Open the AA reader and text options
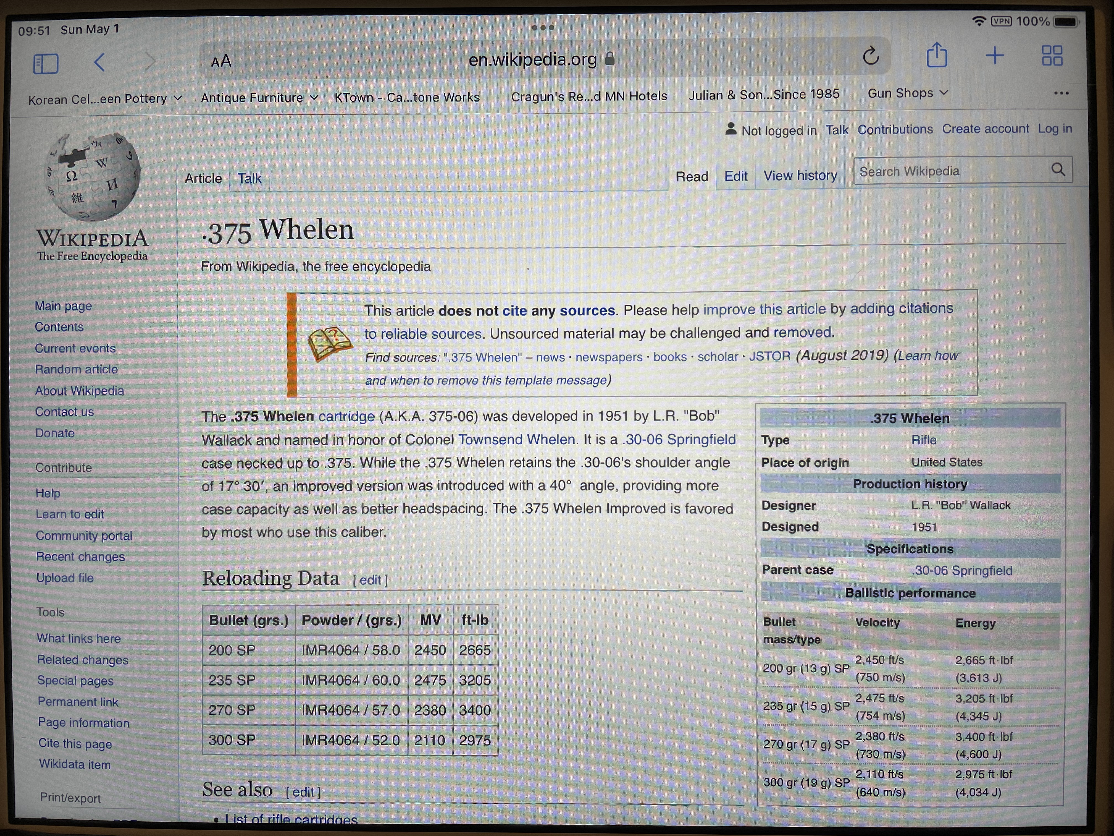Screen dimensions: 1114x836 coord(221,61)
